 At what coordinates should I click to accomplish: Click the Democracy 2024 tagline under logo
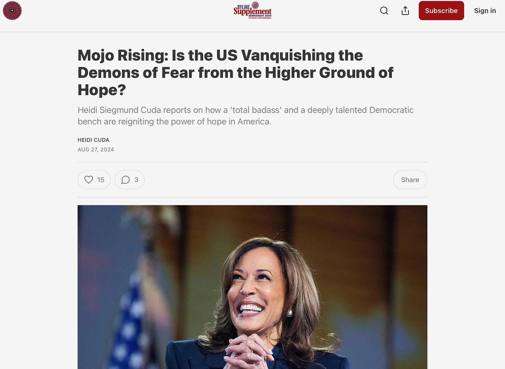point(260,16)
